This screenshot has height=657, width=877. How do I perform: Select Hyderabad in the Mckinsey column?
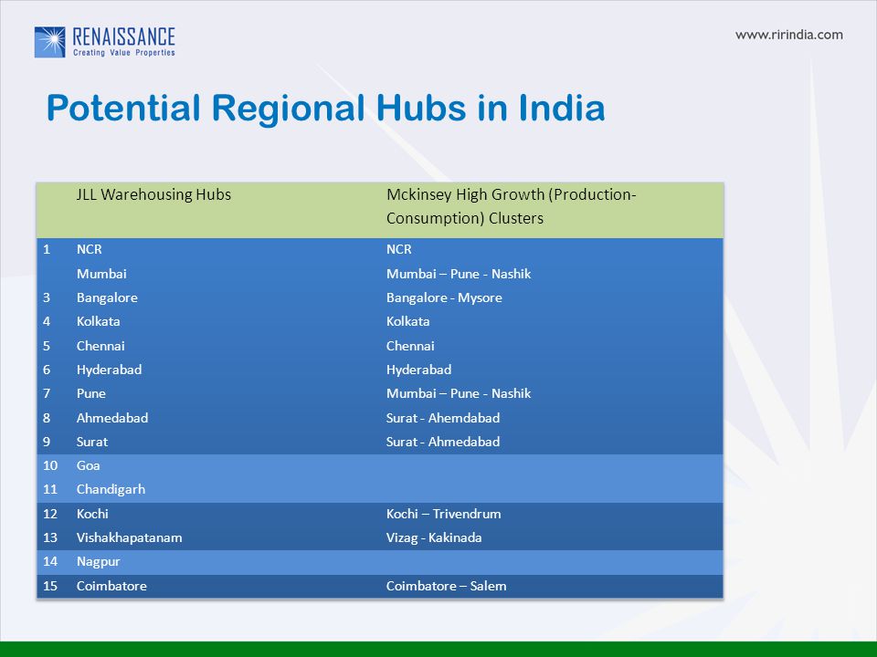(419, 370)
